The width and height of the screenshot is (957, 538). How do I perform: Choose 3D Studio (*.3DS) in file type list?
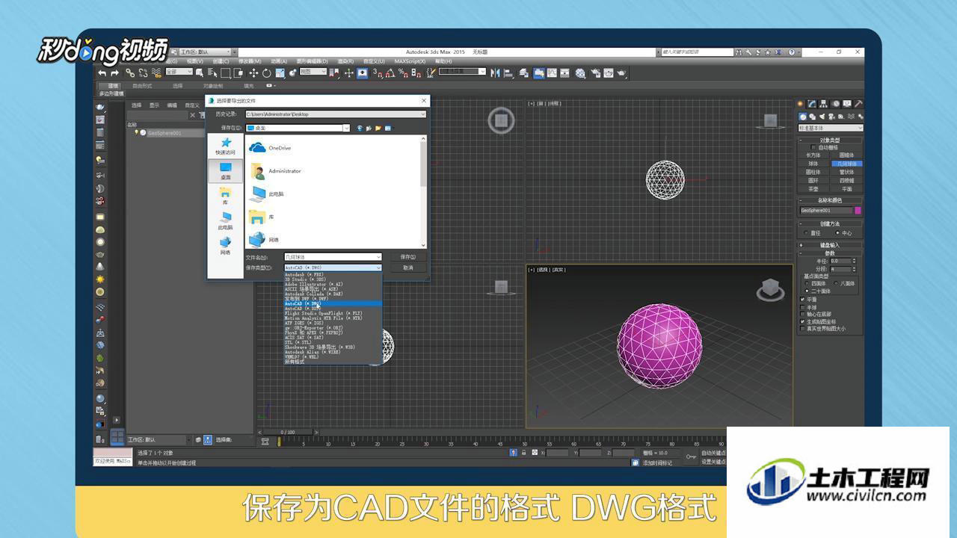pyautogui.click(x=333, y=279)
